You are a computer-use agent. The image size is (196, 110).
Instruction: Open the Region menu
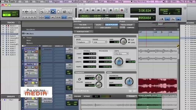click(x=56, y=2)
